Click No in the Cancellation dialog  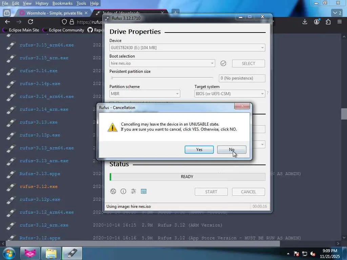(231, 150)
